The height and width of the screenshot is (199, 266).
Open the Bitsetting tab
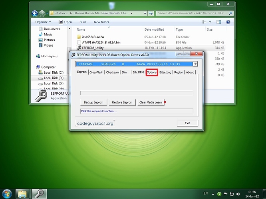tap(165, 72)
